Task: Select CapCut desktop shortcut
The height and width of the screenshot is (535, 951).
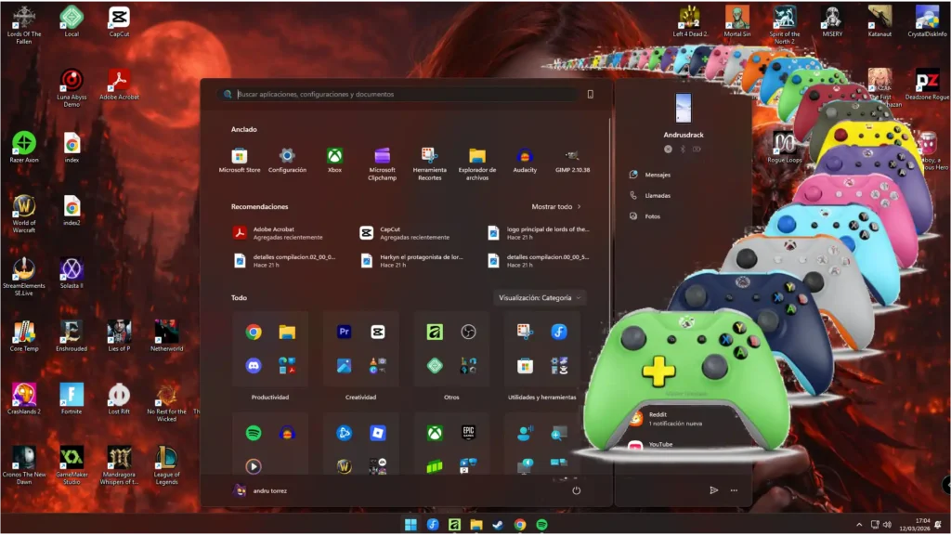Action: click(x=119, y=22)
